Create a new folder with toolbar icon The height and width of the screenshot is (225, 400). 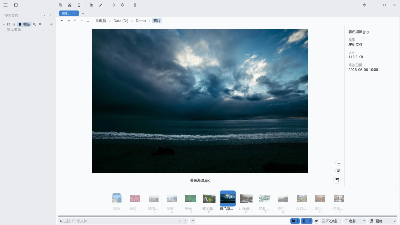(x=91, y=5)
